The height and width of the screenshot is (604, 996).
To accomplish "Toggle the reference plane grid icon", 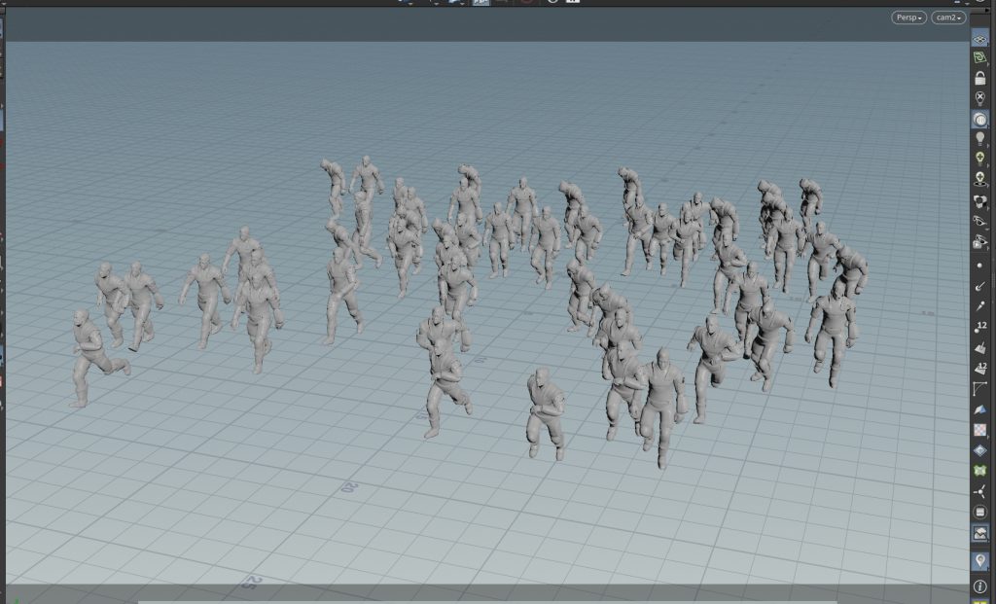I will click(x=980, y=38).
